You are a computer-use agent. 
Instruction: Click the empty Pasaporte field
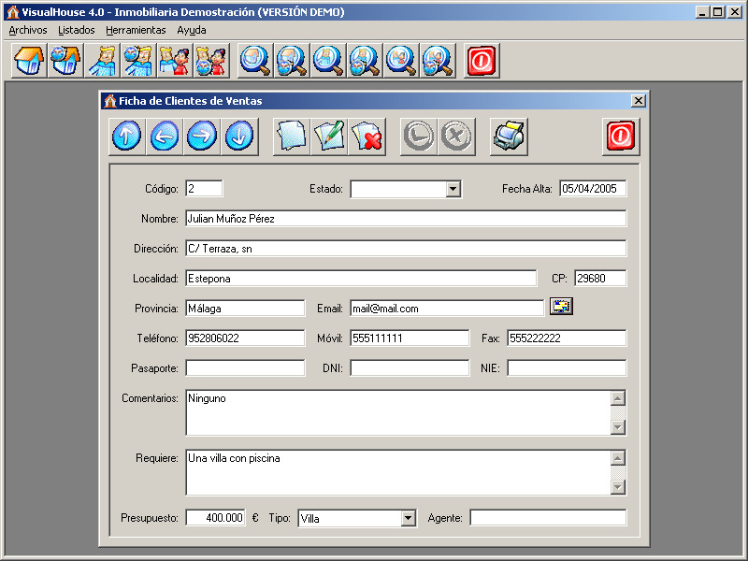tap(245, 367)
